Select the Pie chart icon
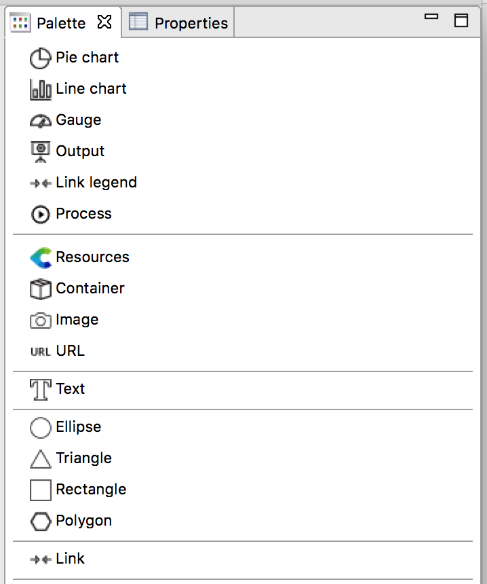Image resolution: width=487 pixels, height=584 pixels. click(41, 58)
